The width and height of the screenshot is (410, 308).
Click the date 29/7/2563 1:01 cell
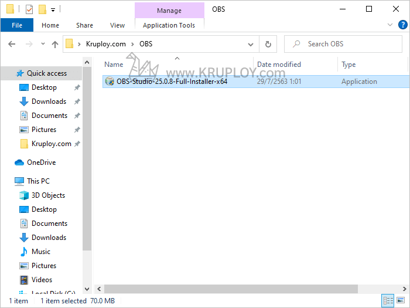pyautogui.click(x=279, y=82)
